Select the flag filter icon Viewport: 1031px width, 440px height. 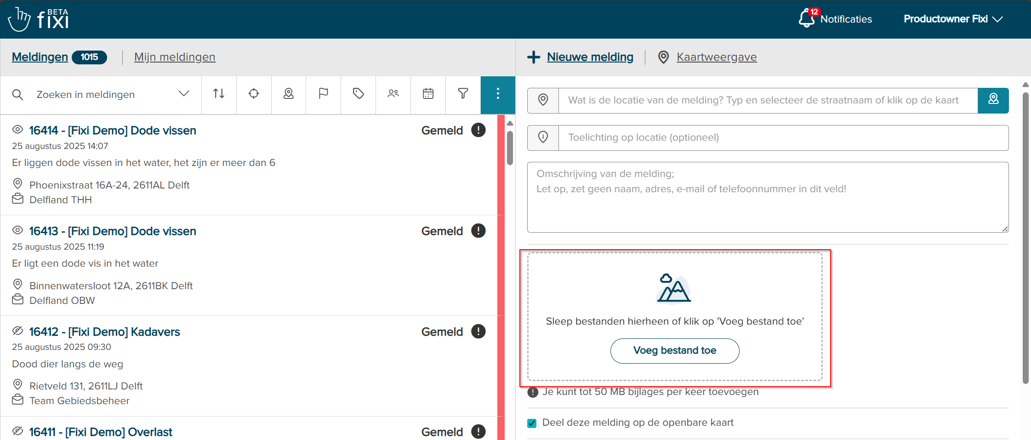tap(324, 94)
